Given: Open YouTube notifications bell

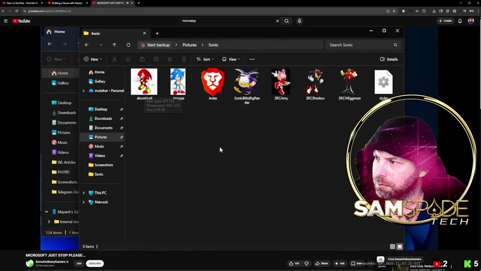Looking at the screenshot, I should click(460, 21).
